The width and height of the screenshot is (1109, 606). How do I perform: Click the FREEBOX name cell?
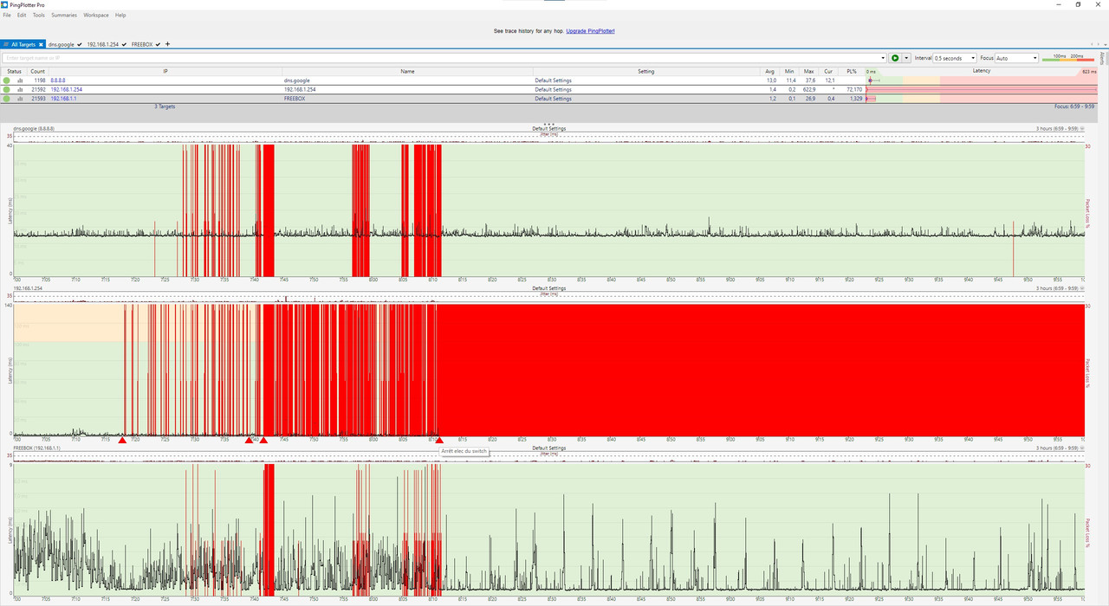[295, 99]
